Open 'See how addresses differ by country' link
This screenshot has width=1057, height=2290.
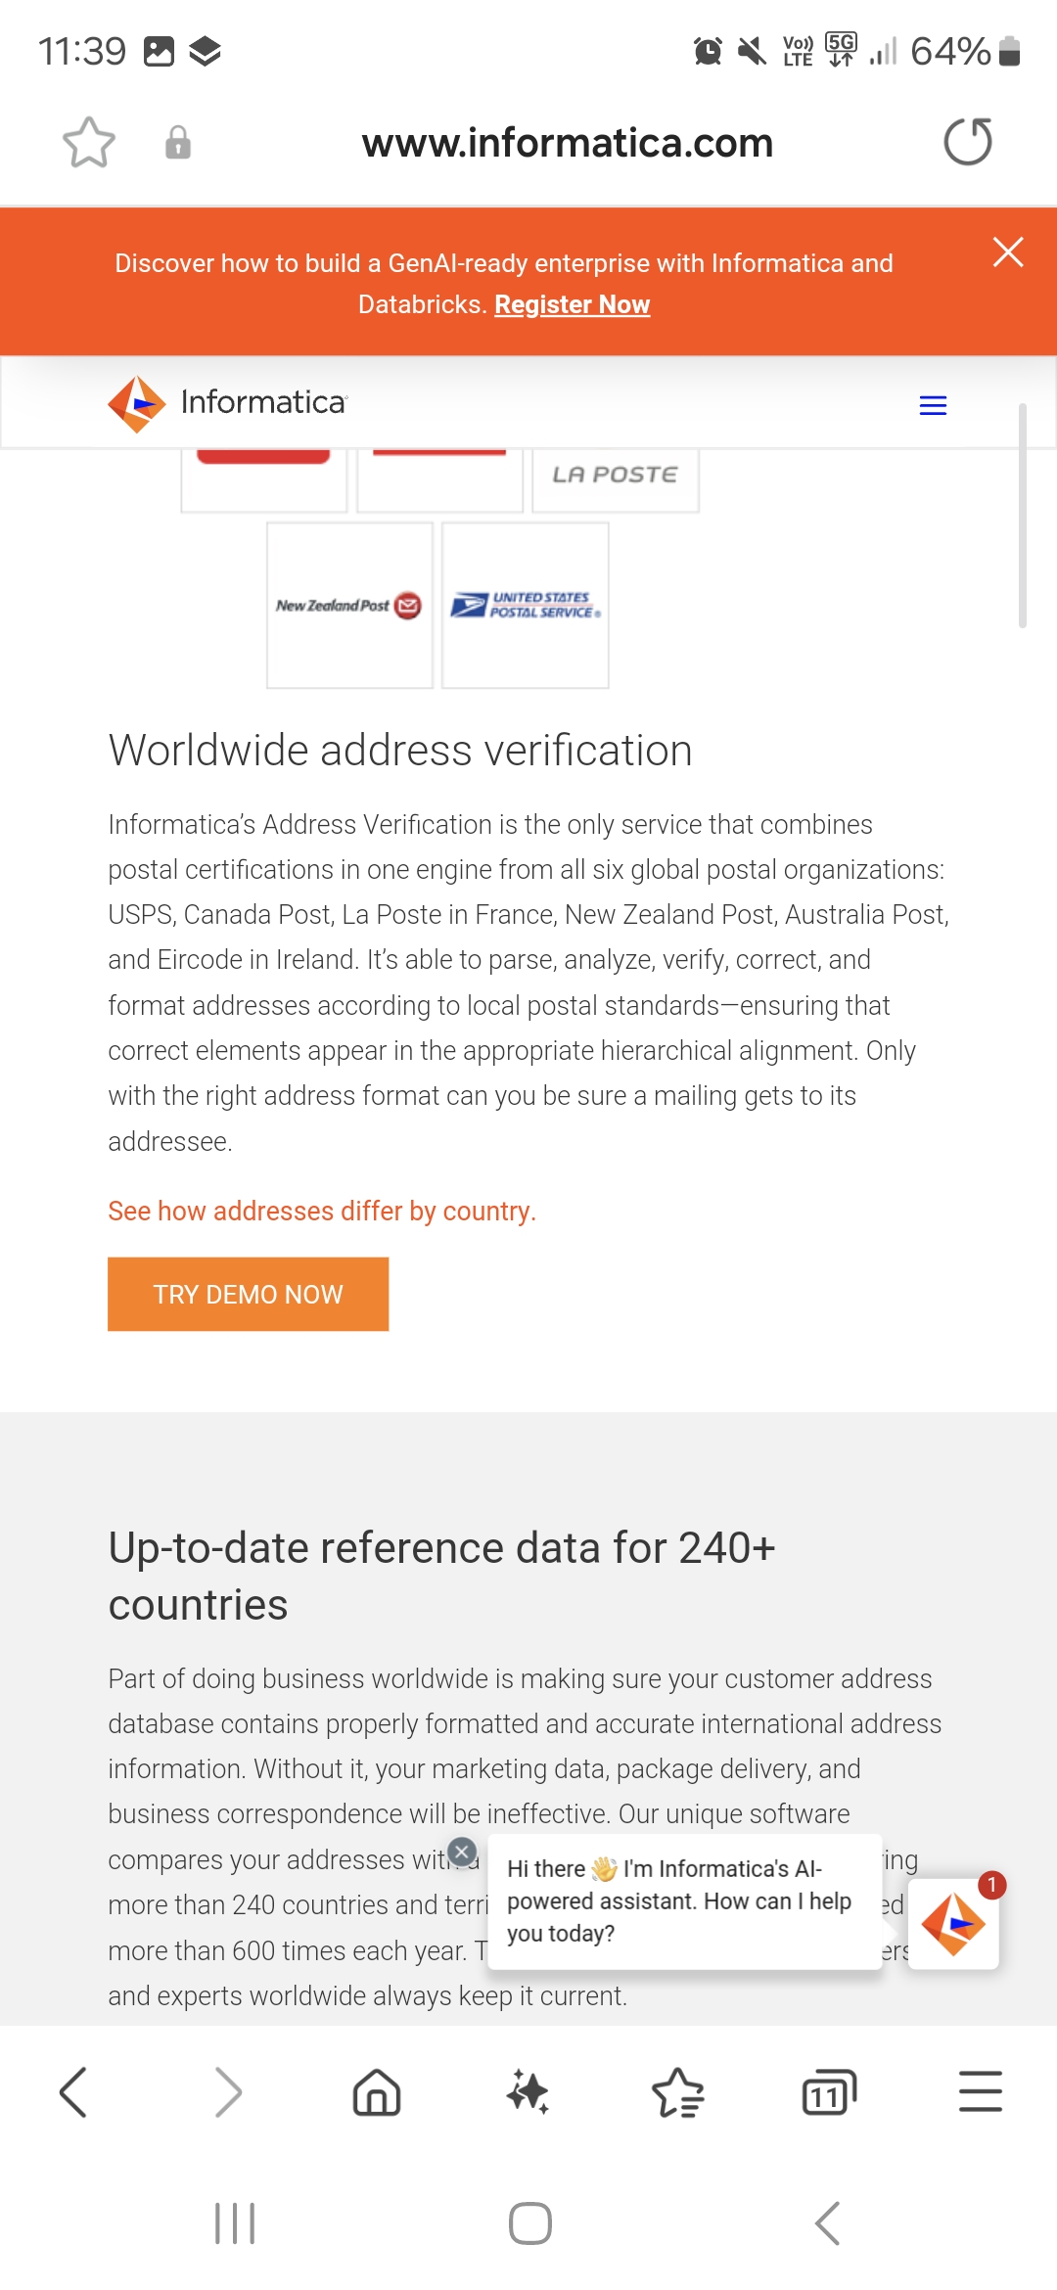pos(322,1212)
